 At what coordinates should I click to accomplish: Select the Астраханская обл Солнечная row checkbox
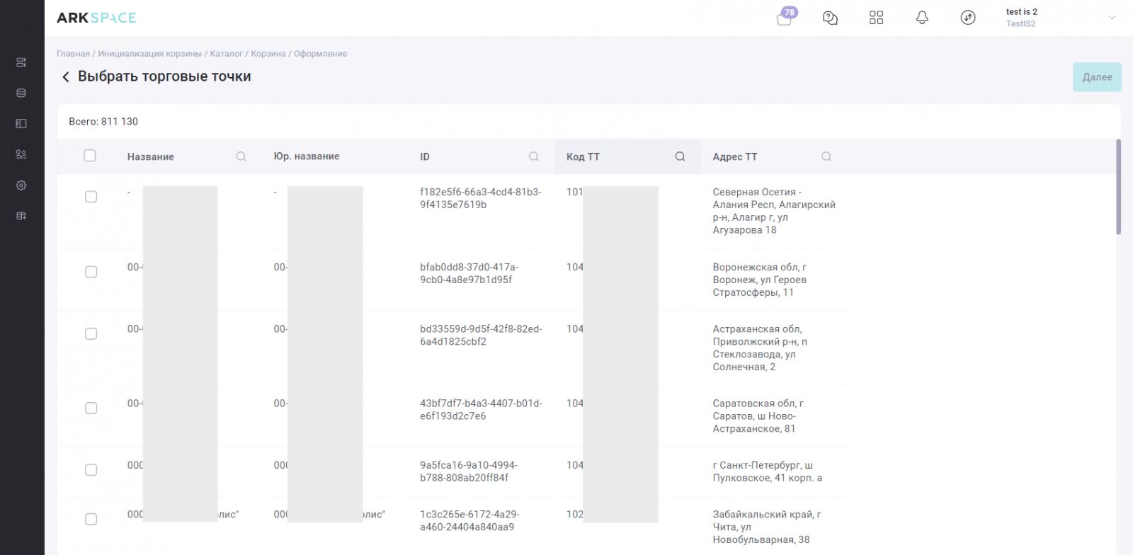(x=91, y=333)
